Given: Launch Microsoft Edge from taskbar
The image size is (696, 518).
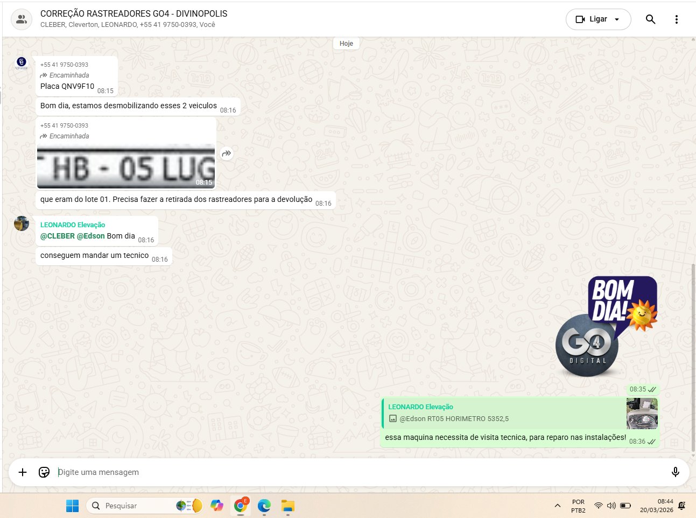Looking at the screenshot, I should [264, 506].
